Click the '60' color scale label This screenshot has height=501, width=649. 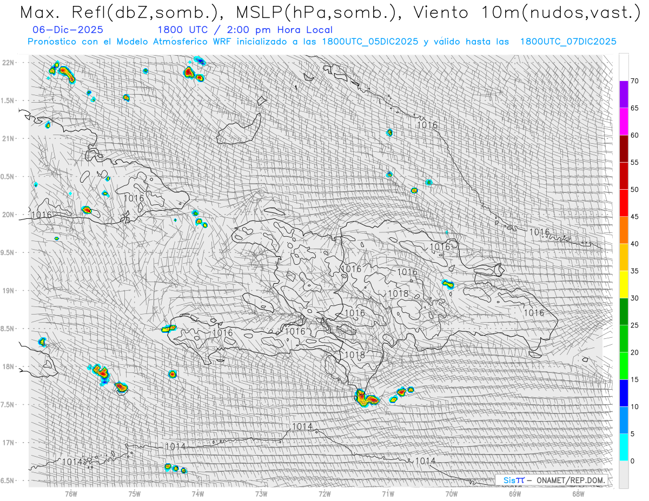[x=634, y=135]
